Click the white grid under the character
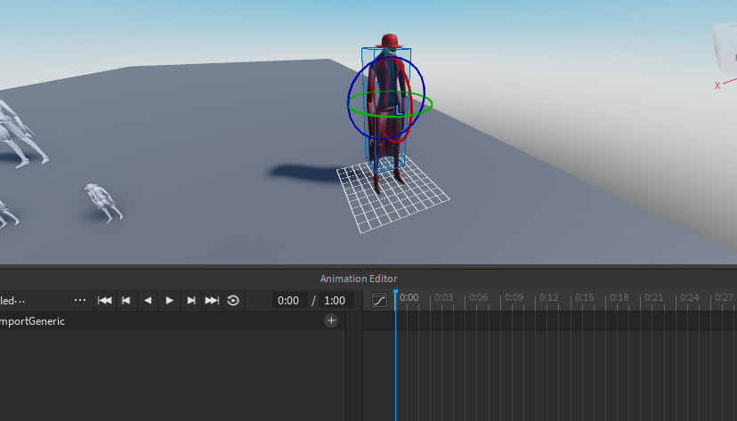The height and width of the screenshot is (421, 737). [x=393, y=194]
